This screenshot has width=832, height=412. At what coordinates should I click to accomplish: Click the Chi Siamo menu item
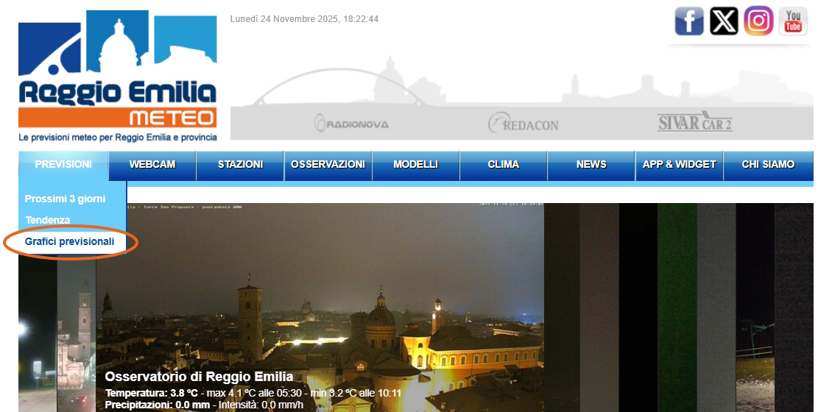click(768, 165)
